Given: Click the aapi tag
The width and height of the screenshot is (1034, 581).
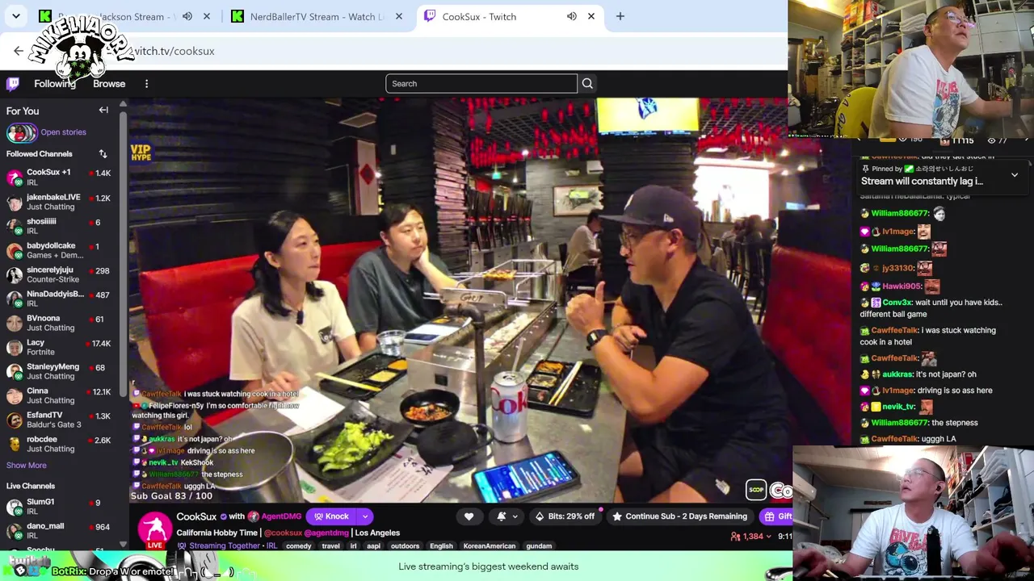Looking at the screenshot, I should click(373, 546).
